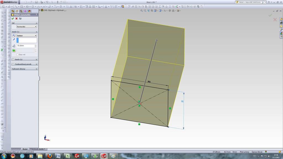Open the DisplayManager tab
Image resolution: width=283 pixels, height=159 pixels.
click(x=29, y=11)
